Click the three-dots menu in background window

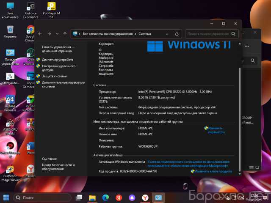[x=247, y=46]
